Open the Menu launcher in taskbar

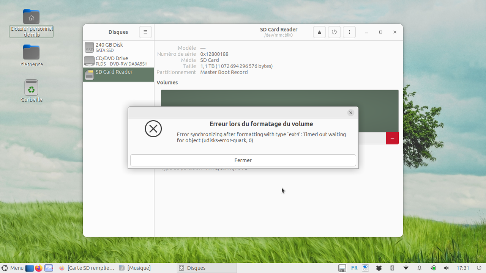coord(13,268)
